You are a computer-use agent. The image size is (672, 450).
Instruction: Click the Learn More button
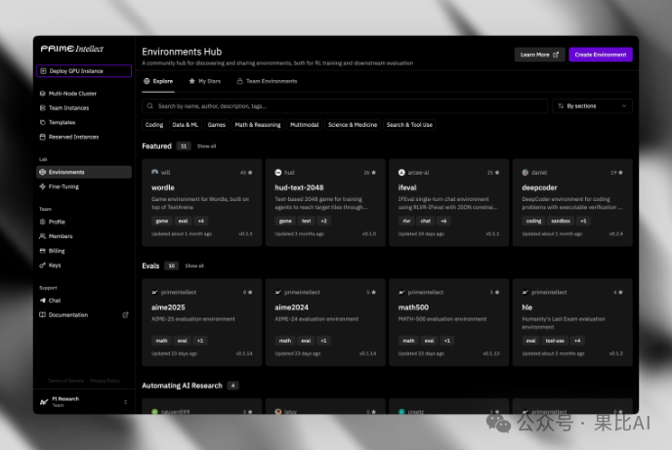click(539, 55)
